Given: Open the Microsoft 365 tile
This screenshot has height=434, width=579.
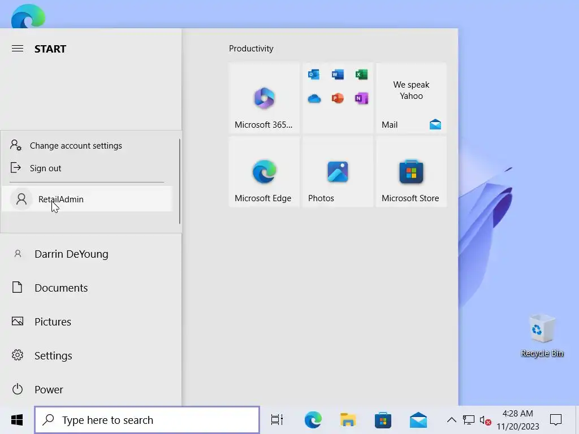Looking at the screenshot, I should (x=264, y=98).
